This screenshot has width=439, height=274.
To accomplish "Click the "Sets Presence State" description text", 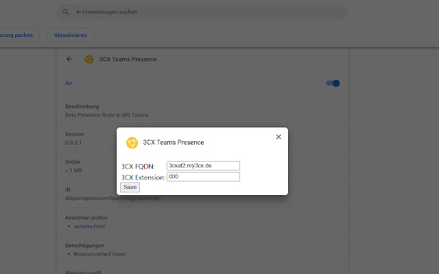I will click(106, 115).
